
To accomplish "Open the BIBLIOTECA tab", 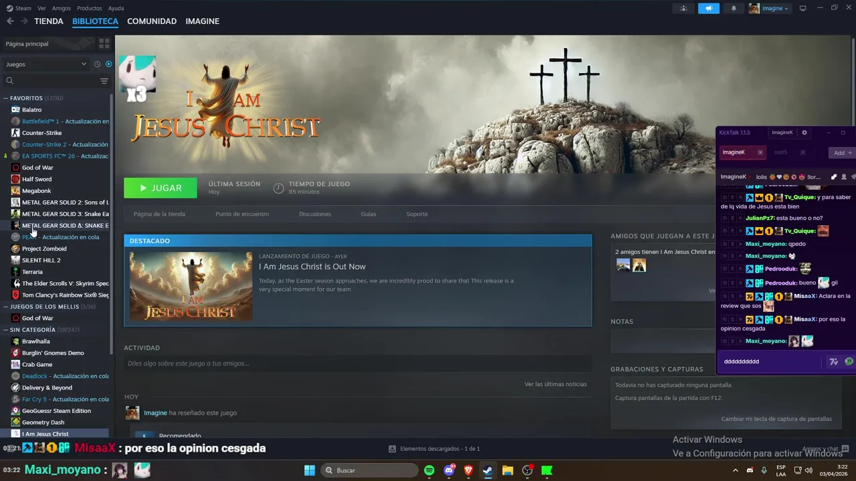I will tap(95, 21).
